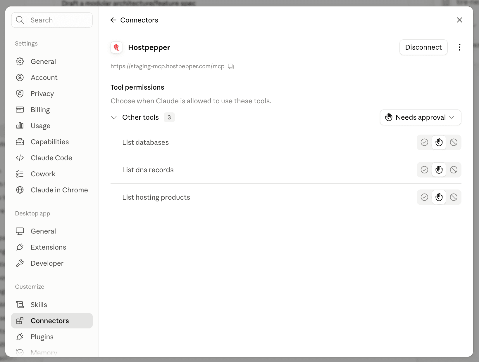
Task: Open the Needs approval dropdown
Action: coord(421,117)
